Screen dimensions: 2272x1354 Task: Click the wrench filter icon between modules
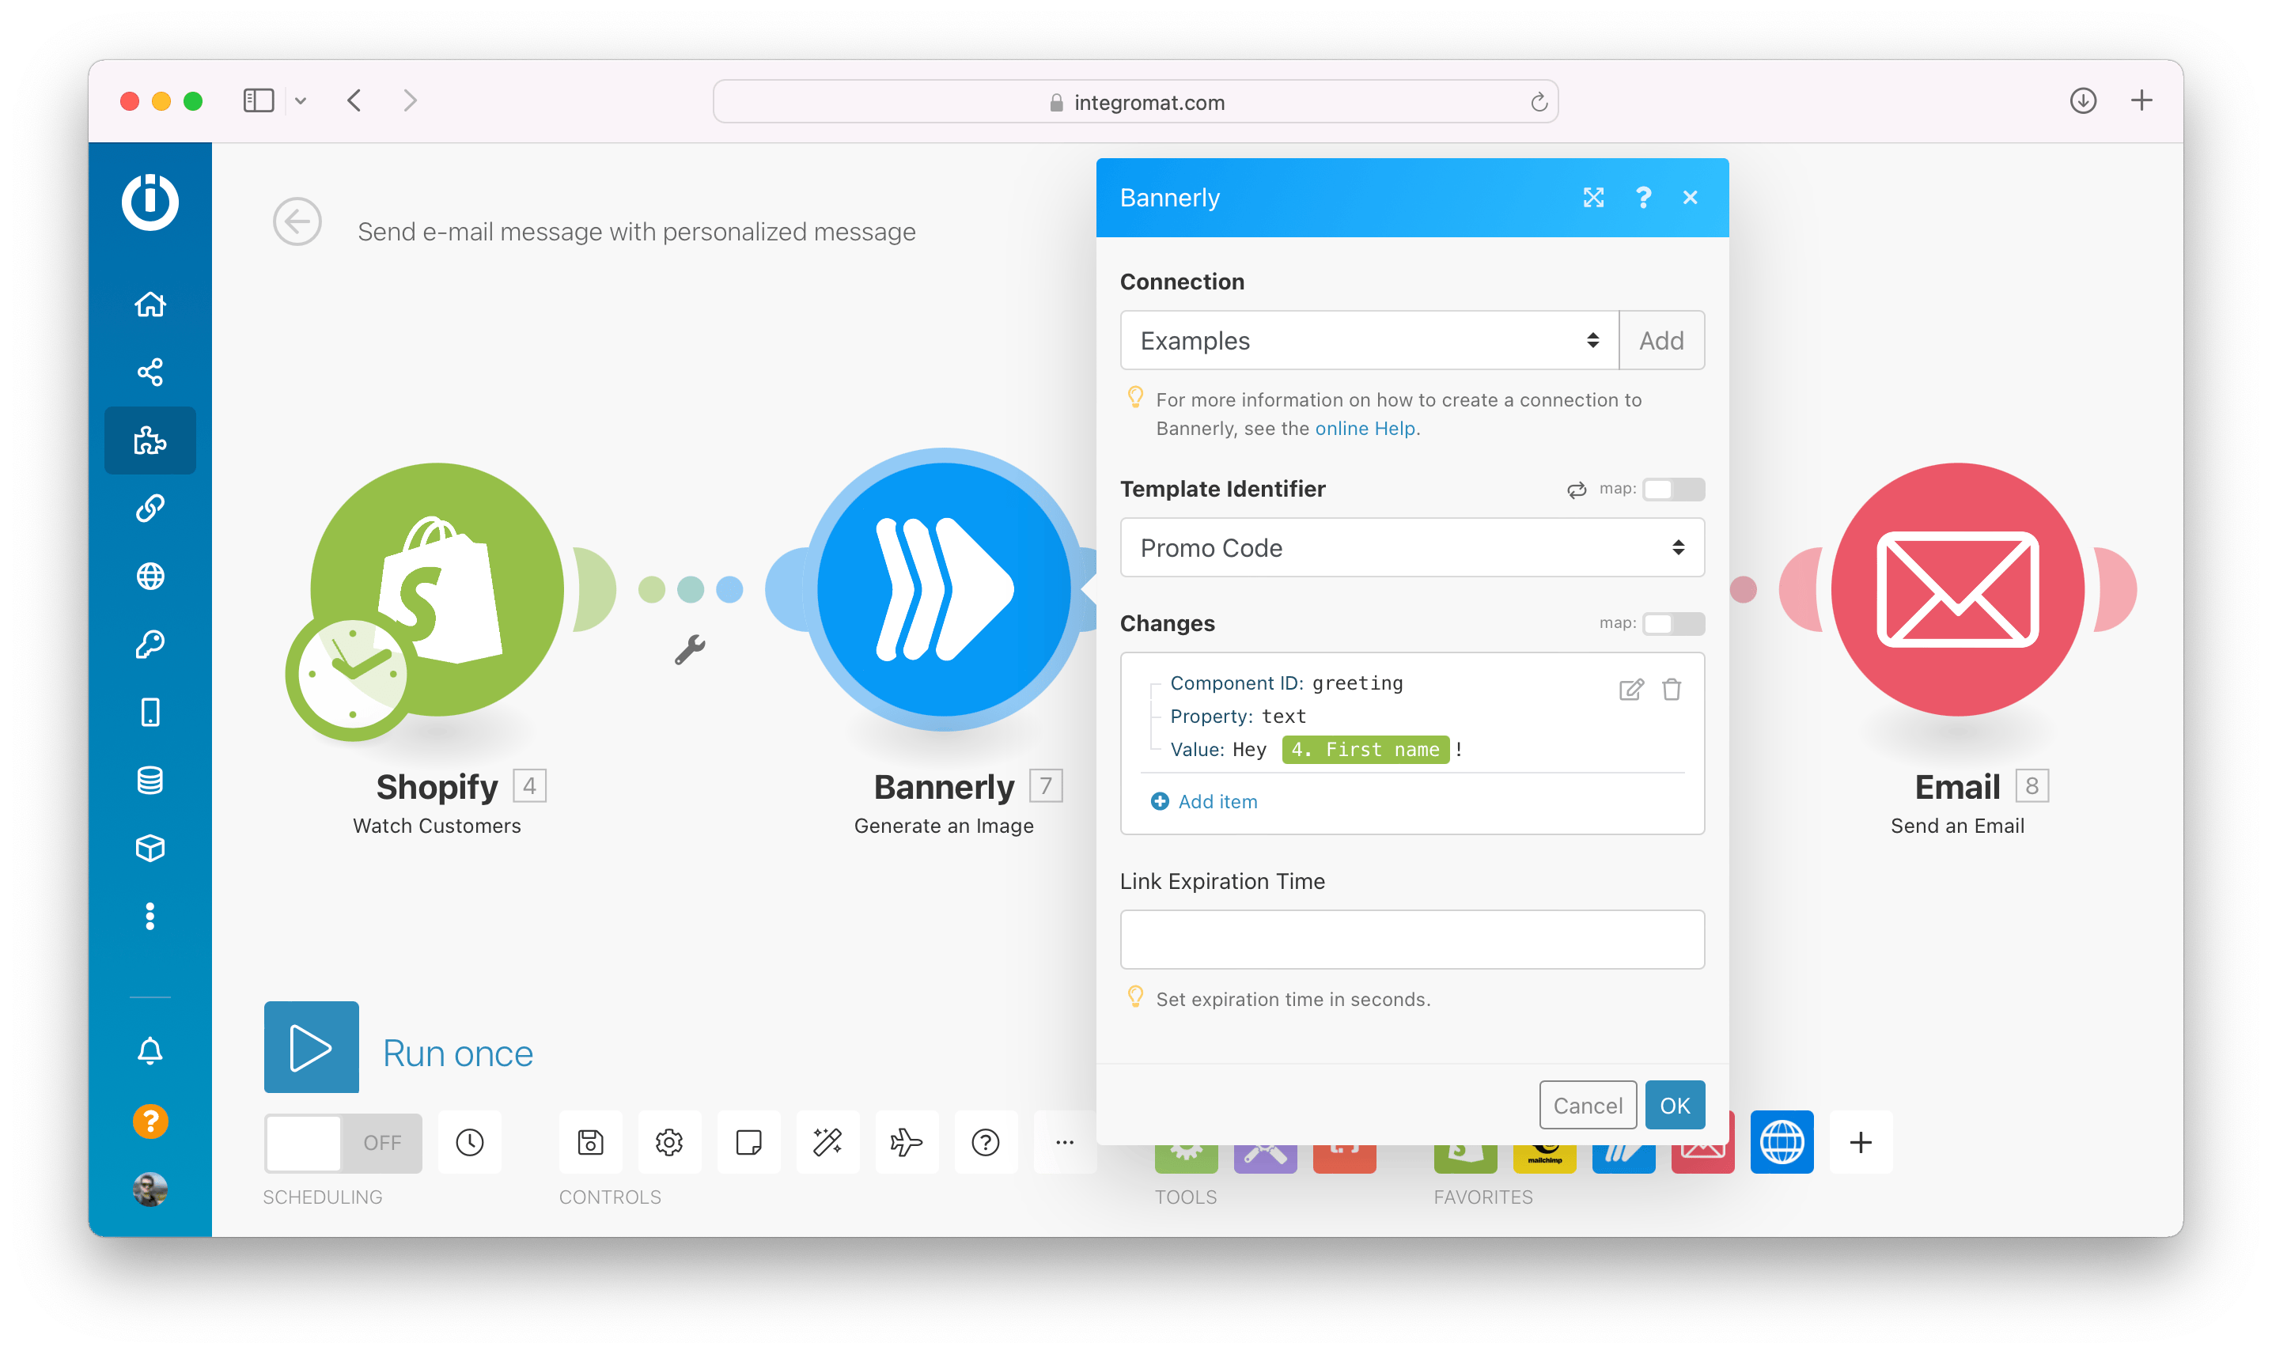(x=690, y=649)
